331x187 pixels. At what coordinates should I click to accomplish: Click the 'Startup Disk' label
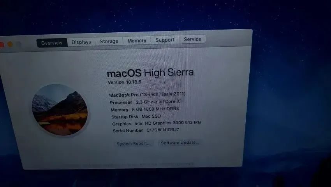(125, 116)
